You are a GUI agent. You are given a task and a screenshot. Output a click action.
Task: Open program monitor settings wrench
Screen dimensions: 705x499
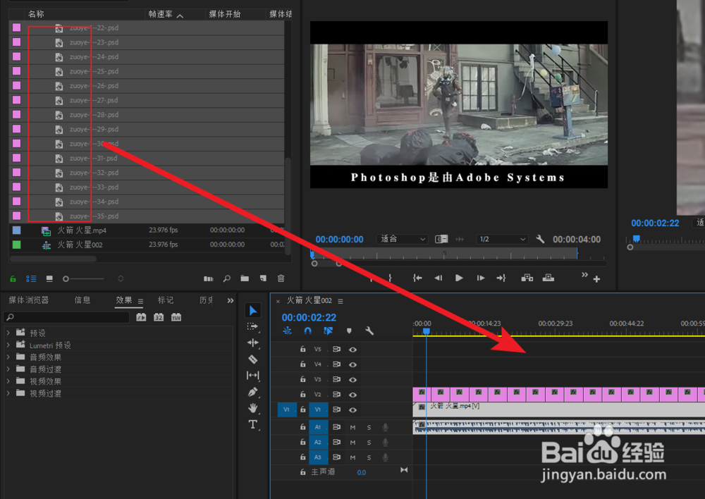tap(540, 239)
